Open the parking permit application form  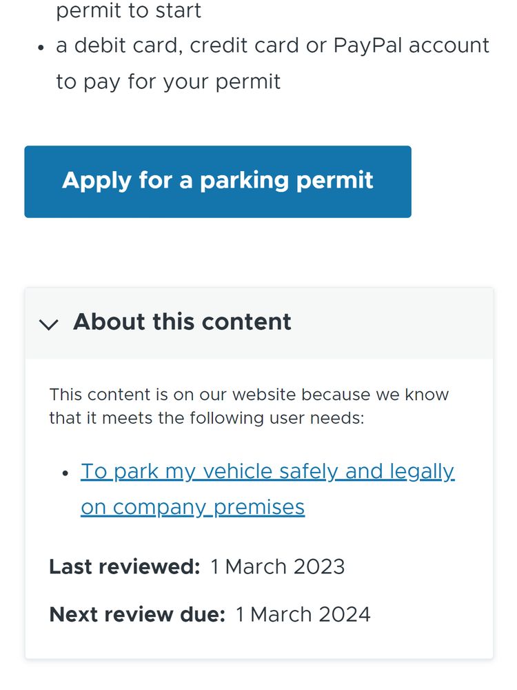tap(217, 181)
